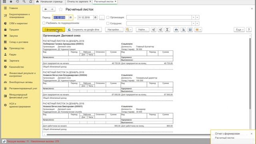Image resolution: width=256 pixels, height=144 pixels.
Task: Print the report with printer icon
Action: [x=176, y=30]
